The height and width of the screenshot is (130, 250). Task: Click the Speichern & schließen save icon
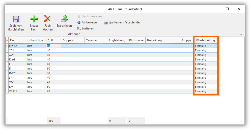pyautogui.click(x=16, y=20)
